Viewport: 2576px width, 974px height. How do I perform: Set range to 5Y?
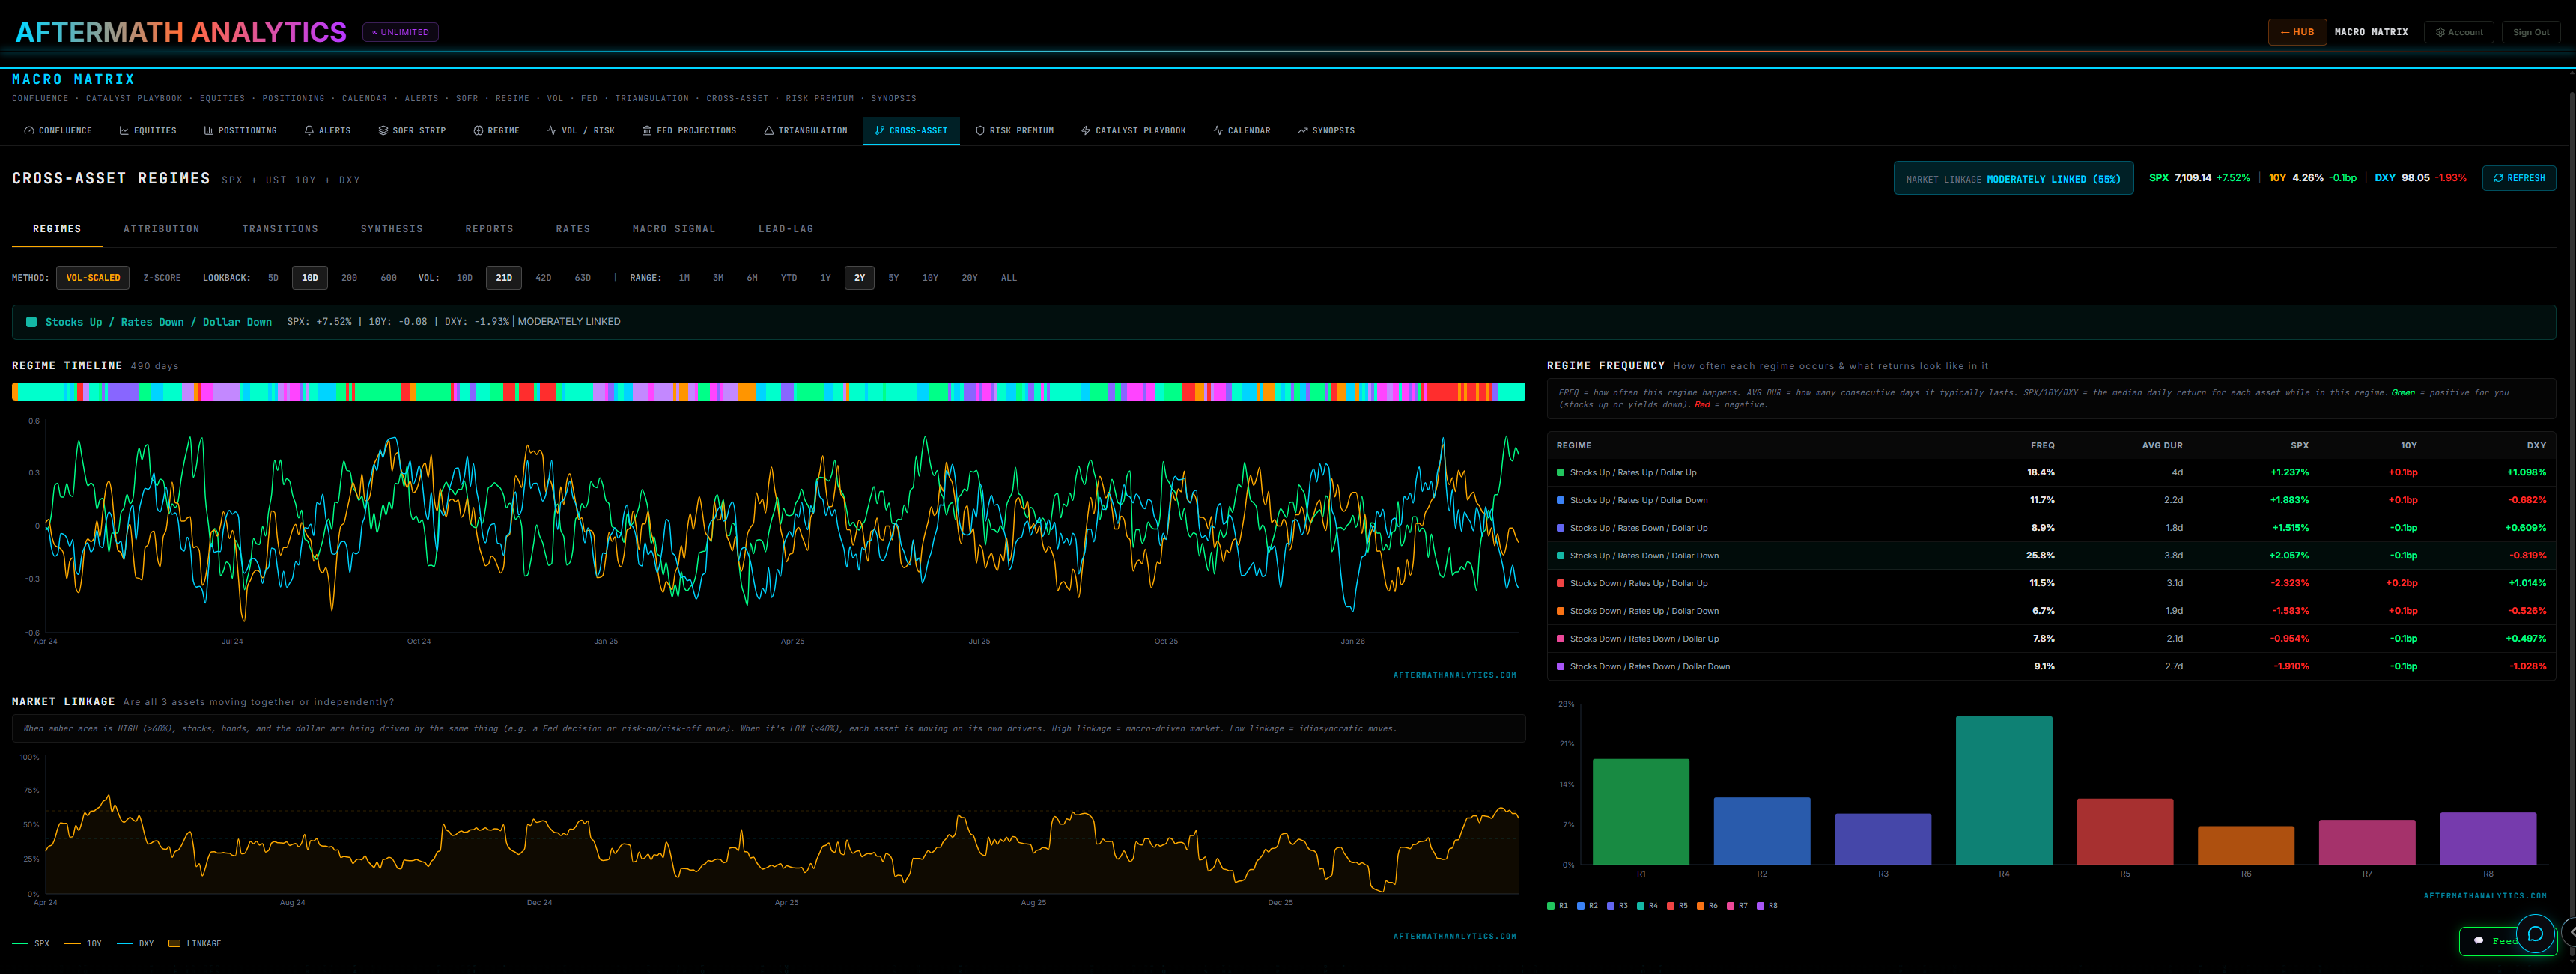pyautogui.click(x=893, y=277)
